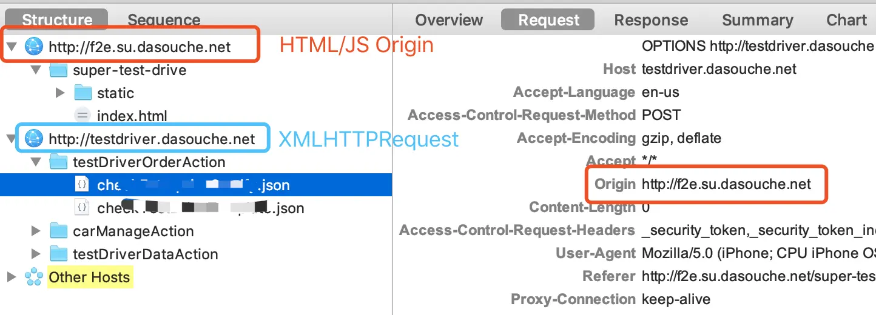Click the f2e.su.dasouche.net globe icon
The width and height of the screenshot is (876, 315).
point(34,47)
